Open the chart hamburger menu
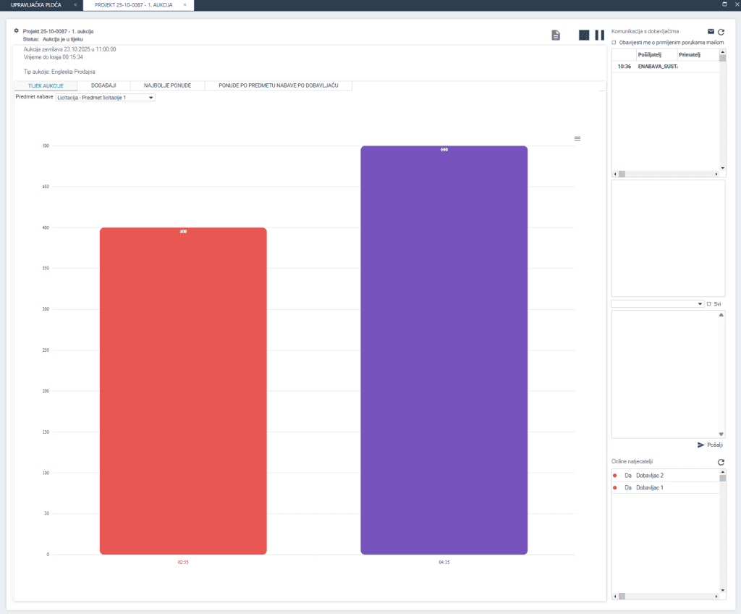The height and width of the screenshot is (614, 741). 577,138
